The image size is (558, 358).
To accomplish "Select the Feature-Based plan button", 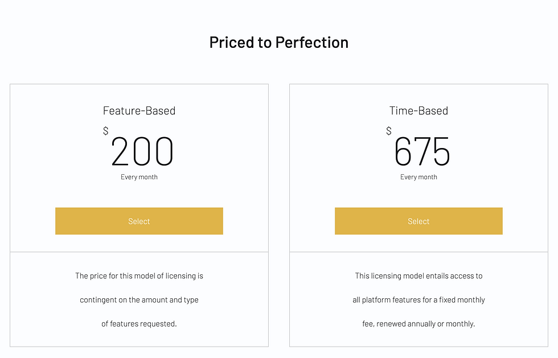I will click(139, 221).
